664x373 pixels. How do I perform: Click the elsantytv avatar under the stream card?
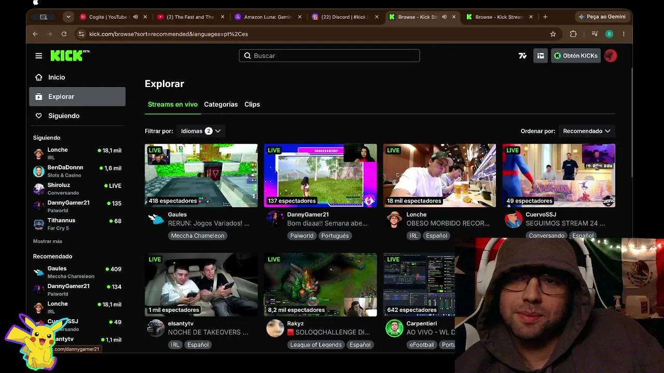pos(156,328)
